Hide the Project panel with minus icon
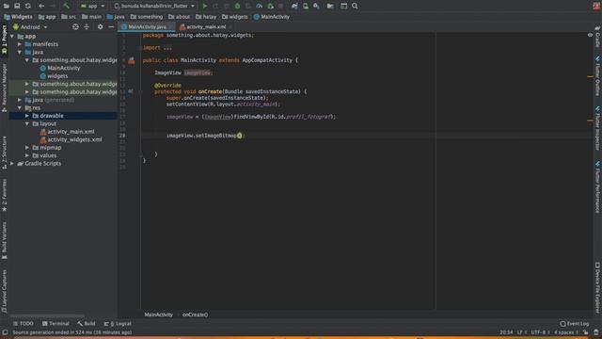602x339 pixels. coord(111,27)
